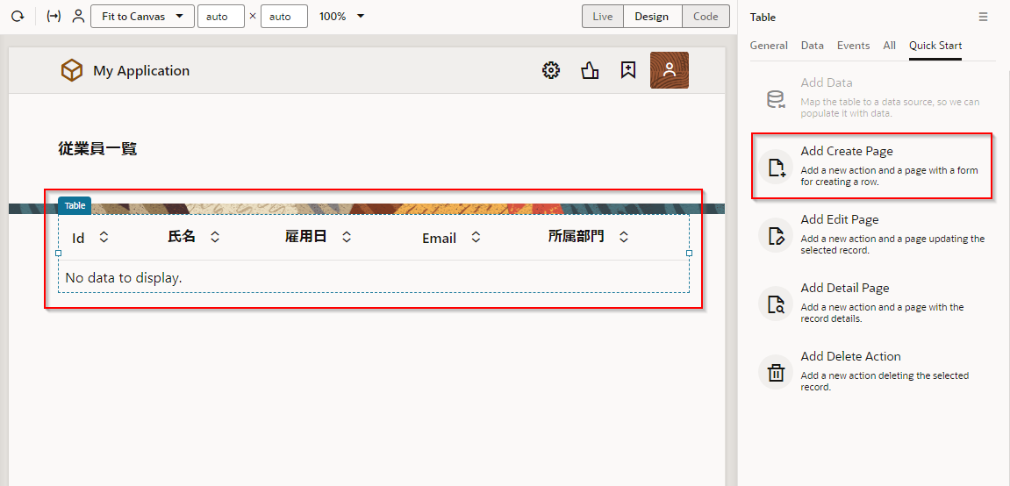This screenshot has width=1010, height=486.
Task: Sort the table by Email column
Action: click(476, 238)
